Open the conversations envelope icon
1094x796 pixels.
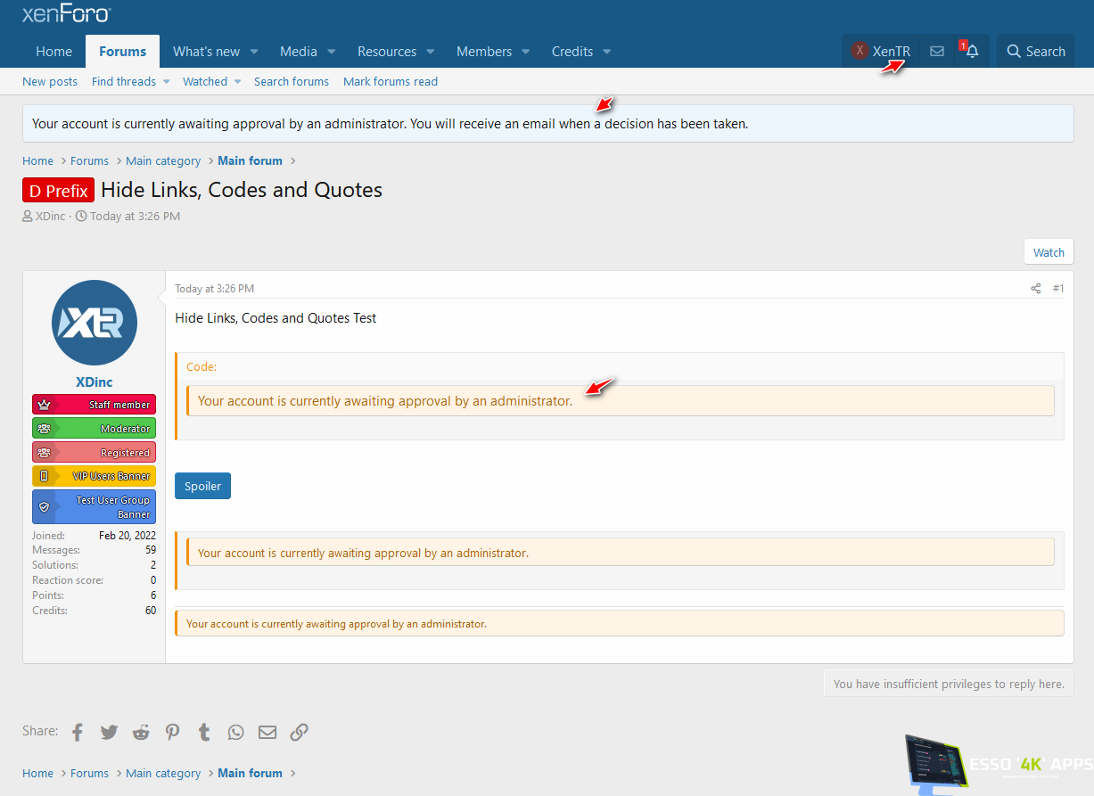tap(936, 52)
